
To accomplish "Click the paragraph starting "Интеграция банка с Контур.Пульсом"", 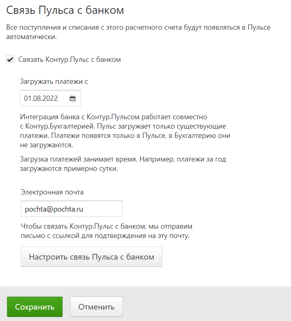I will (x=125, y=131).
